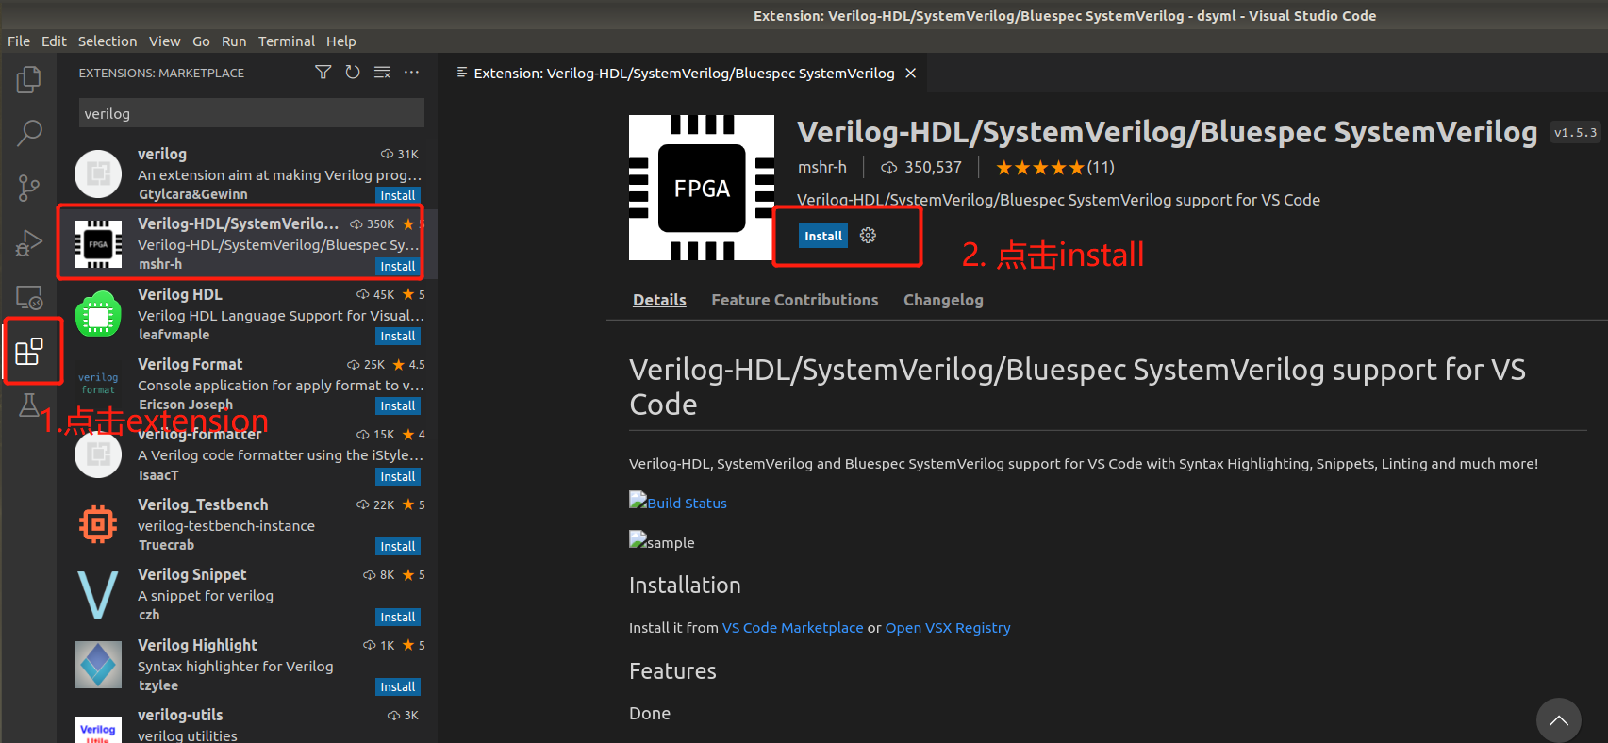Open the Run menu
1608x743 pixels.
(x=234, y=41)
